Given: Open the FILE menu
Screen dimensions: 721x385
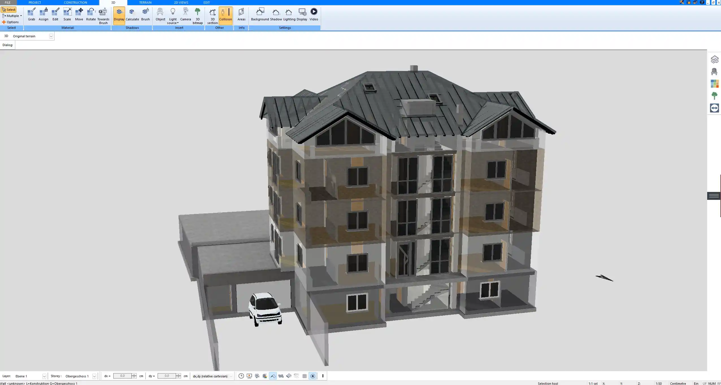Looking at the screenshot, I should [8, 2].
